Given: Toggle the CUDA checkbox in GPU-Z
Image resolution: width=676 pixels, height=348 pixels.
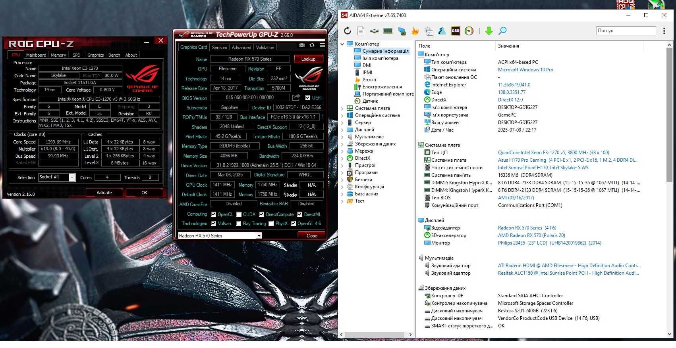Looking at the screenshot, I should pos(239,214).
